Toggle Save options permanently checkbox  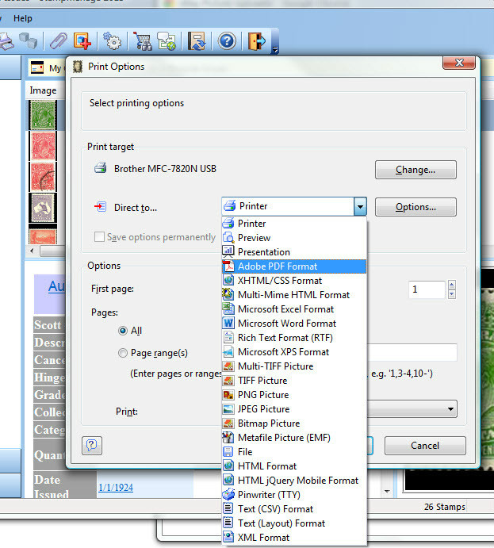coord(99,237)
